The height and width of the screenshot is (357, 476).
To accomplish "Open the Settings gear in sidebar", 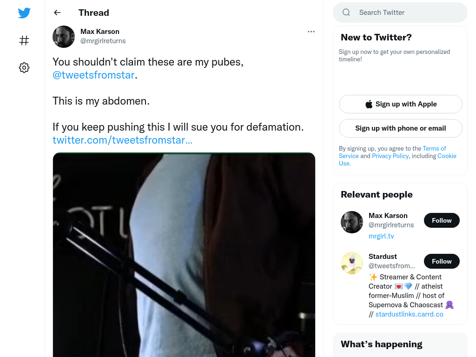I will pyautogui.click(x=24, y=67).
